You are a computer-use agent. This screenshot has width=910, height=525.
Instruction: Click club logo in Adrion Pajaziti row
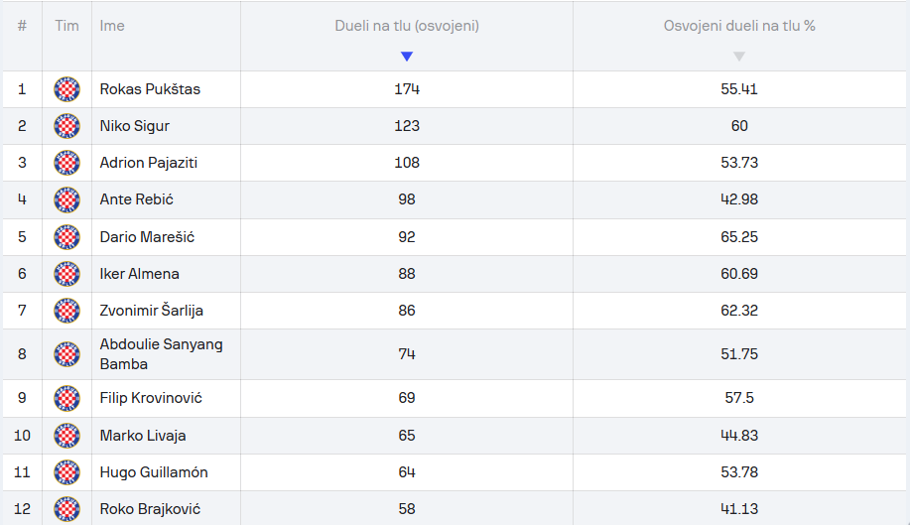[x=66, y=163]
